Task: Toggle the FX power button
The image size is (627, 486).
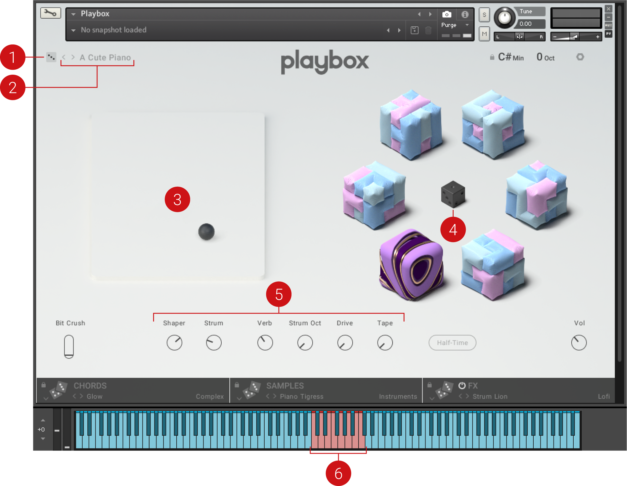Action: point(462,386)
